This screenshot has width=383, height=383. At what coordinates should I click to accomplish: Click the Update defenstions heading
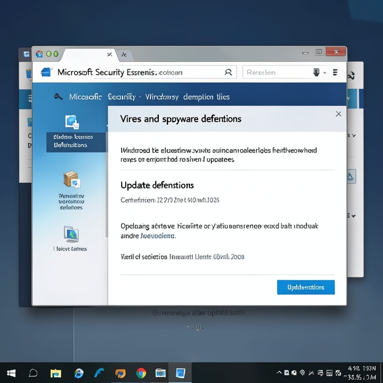tap(157, 185)
